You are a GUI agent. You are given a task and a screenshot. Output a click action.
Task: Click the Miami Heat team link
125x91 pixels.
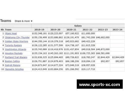point(11,33)
